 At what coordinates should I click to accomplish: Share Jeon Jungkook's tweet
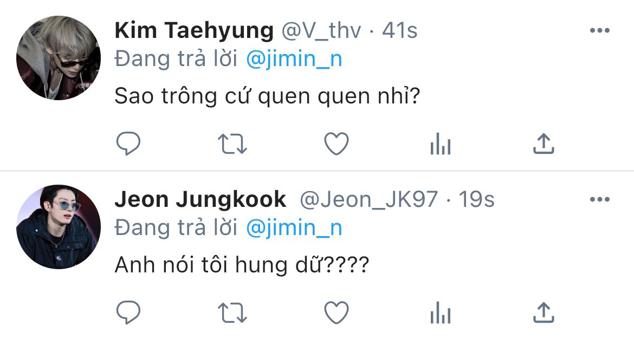pyautogui.click(x=544, y=312)
